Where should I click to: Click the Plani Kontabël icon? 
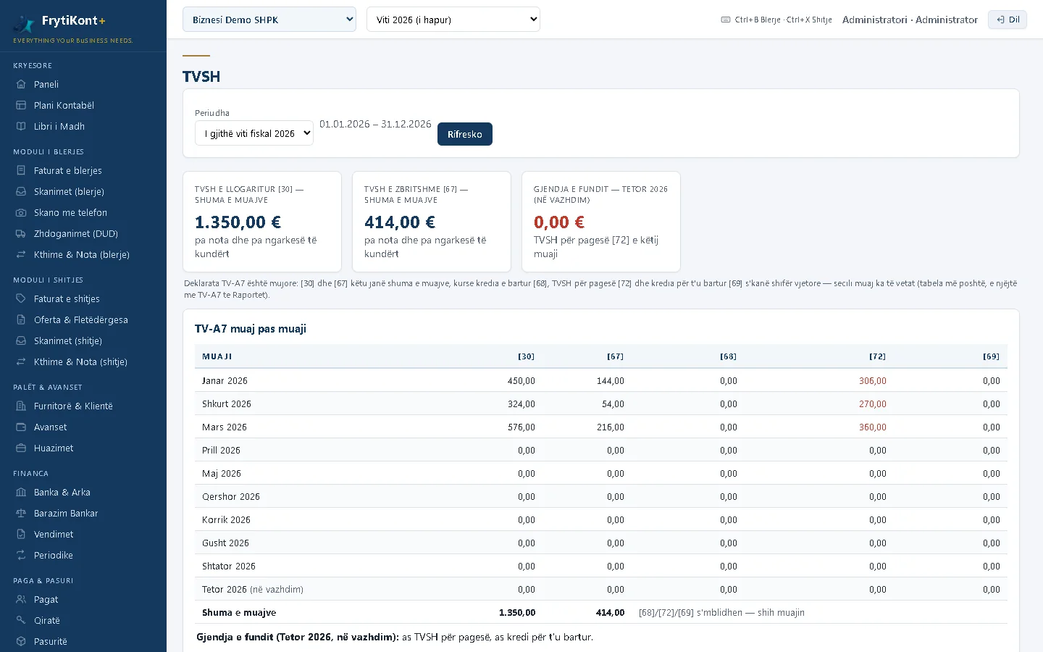[21, 105]
